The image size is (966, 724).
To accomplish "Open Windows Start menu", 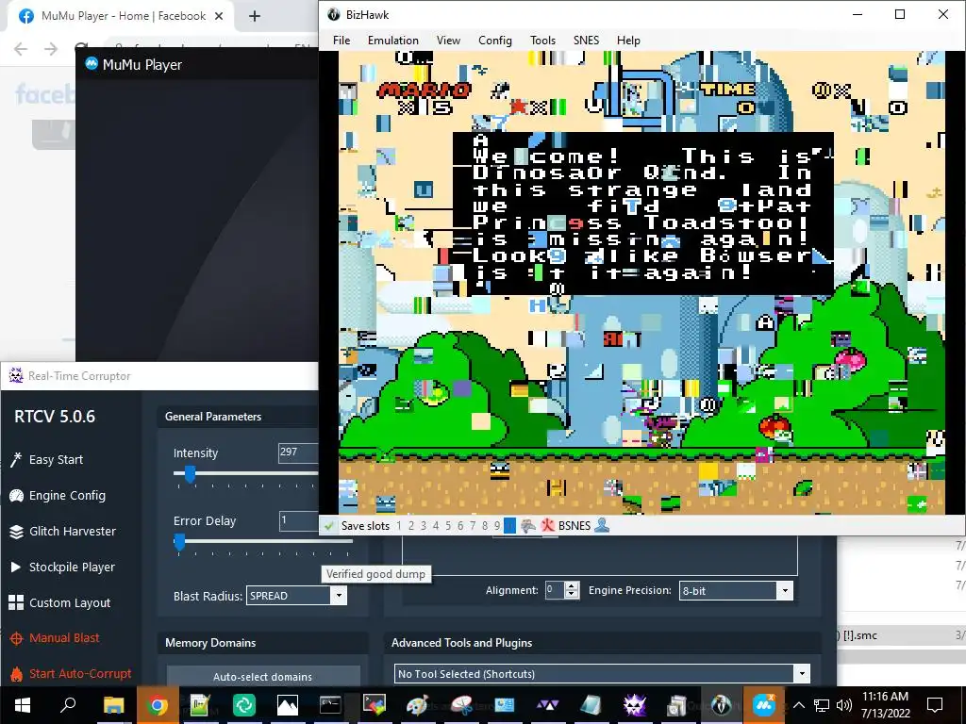I will pyautogui.click(x=23, y=704).
